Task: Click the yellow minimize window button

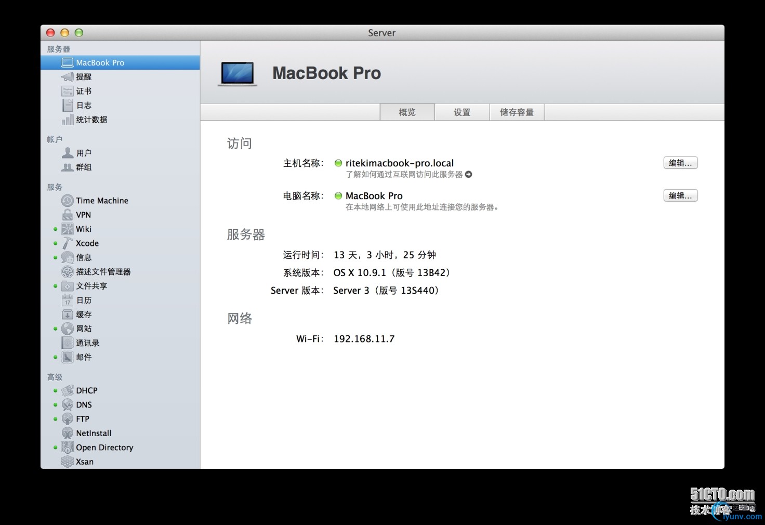Action: click(x=64, y=33)
